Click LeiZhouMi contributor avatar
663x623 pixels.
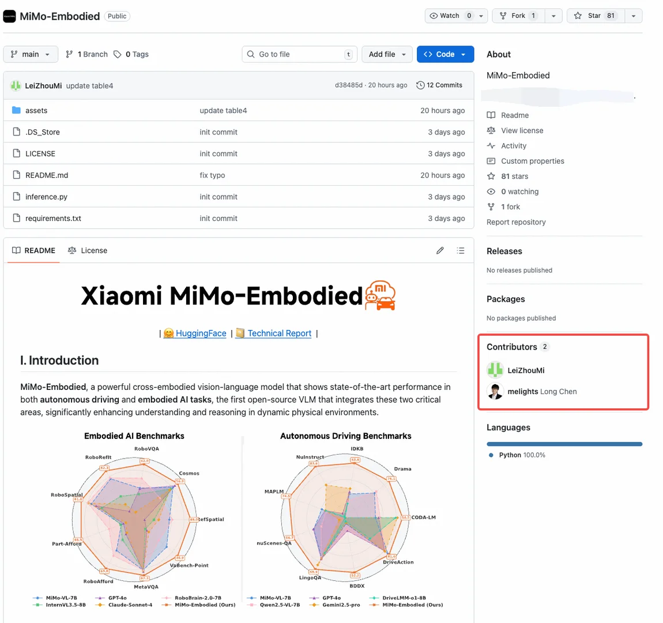[495, 370]
